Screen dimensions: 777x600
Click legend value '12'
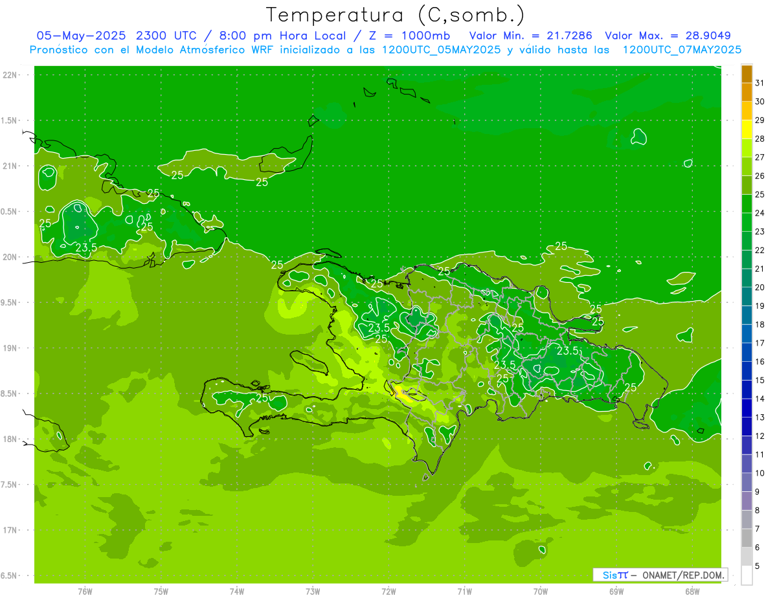[760, 436]
